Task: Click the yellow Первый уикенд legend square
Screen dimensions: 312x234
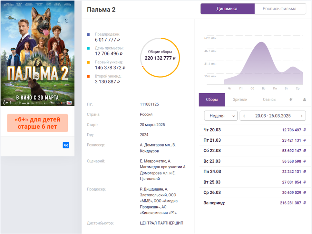Action: tap(88, 62)
